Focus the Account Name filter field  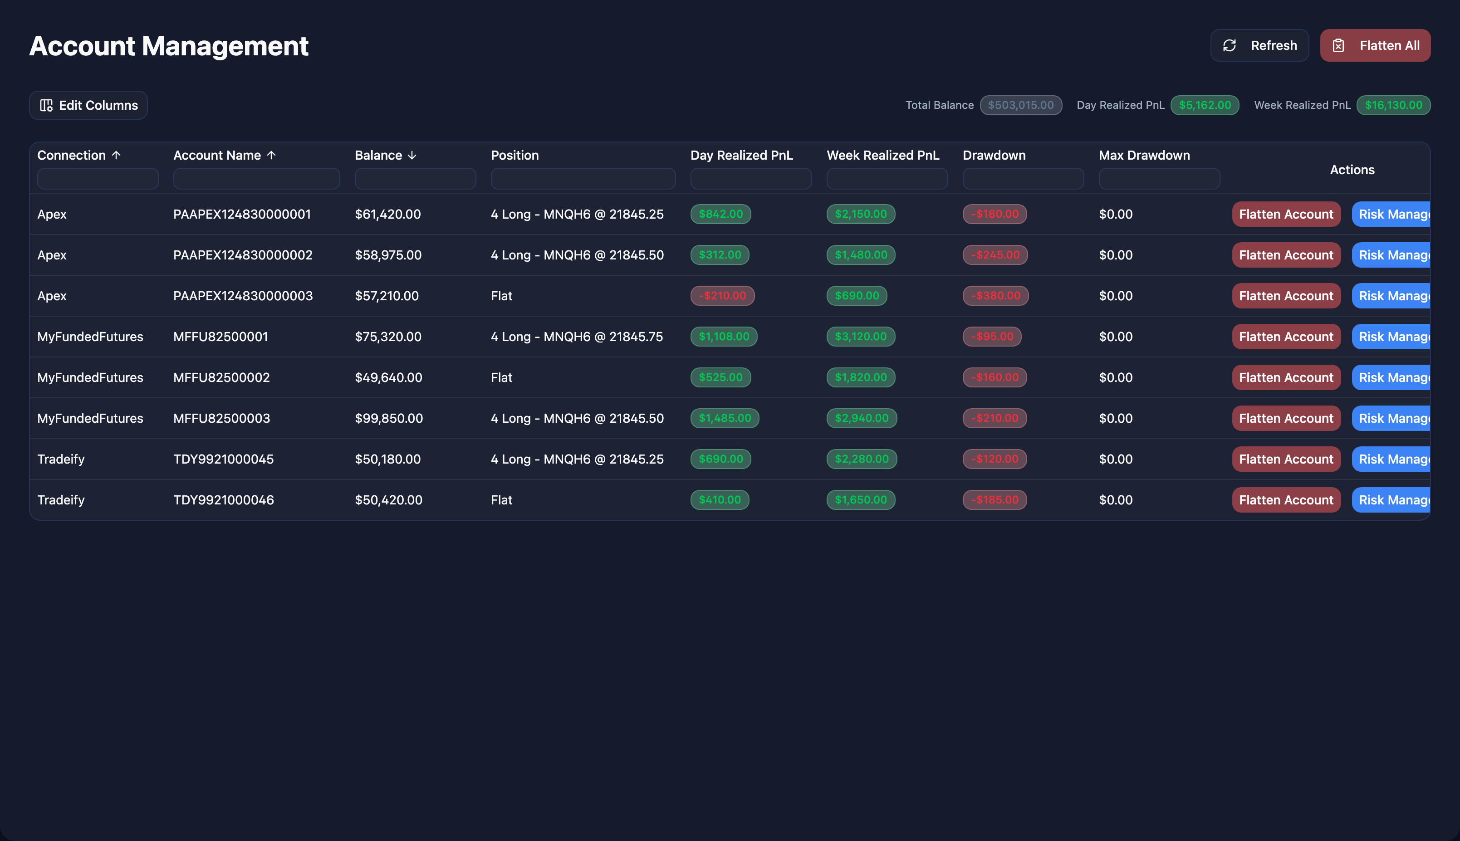(256, 178)
